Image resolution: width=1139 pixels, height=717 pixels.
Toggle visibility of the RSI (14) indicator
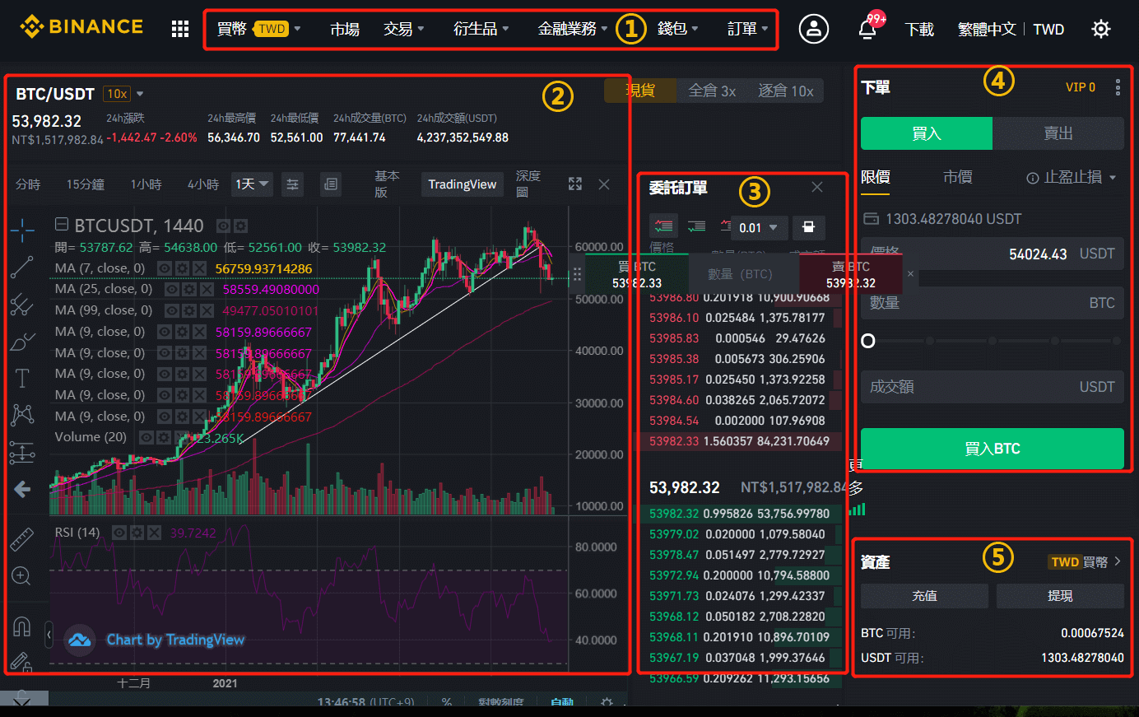coord(120,532)
